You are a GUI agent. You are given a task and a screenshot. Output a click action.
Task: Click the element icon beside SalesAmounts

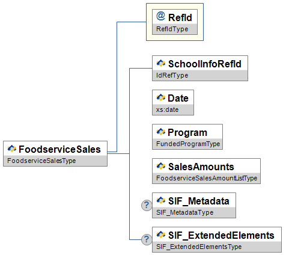point(161,166)
